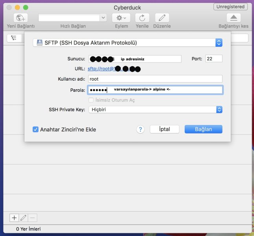
Task: Uncheck Anahtar Zinciri'ne Ekle checkbox
Action: tap(35, 129)
